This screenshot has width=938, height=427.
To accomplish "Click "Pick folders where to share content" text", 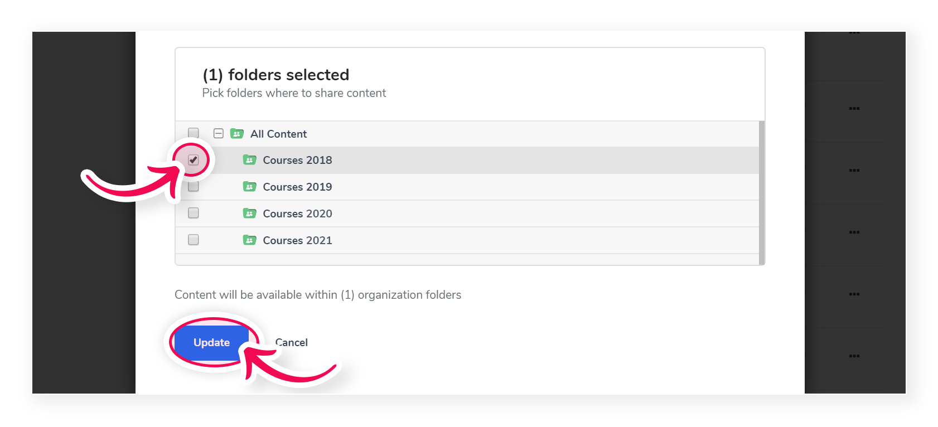I will (x=294, y=93).
